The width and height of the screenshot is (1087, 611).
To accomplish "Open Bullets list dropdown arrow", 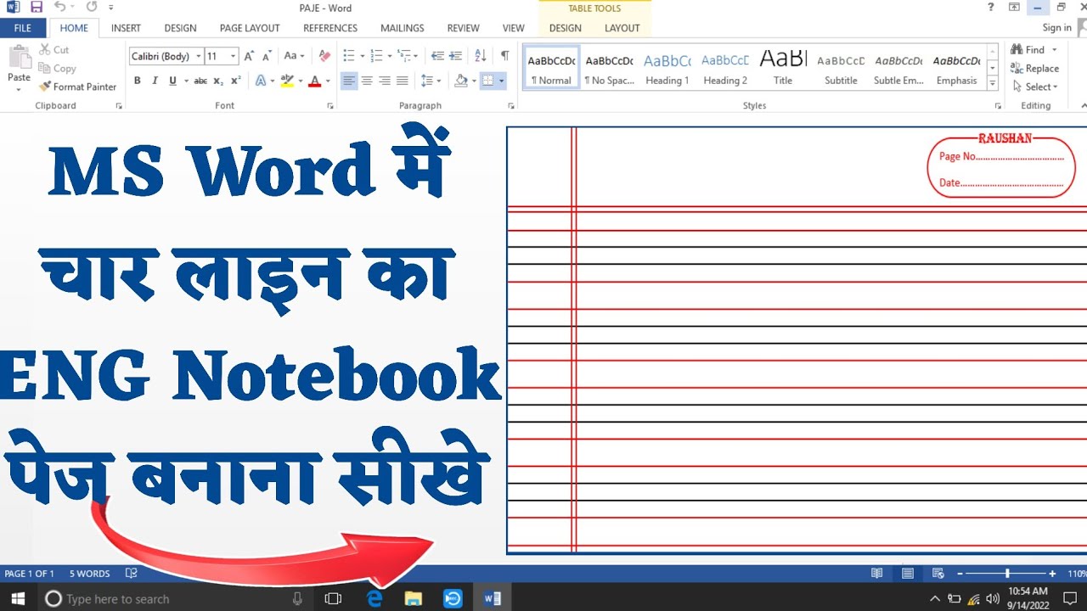I will 363,56.
